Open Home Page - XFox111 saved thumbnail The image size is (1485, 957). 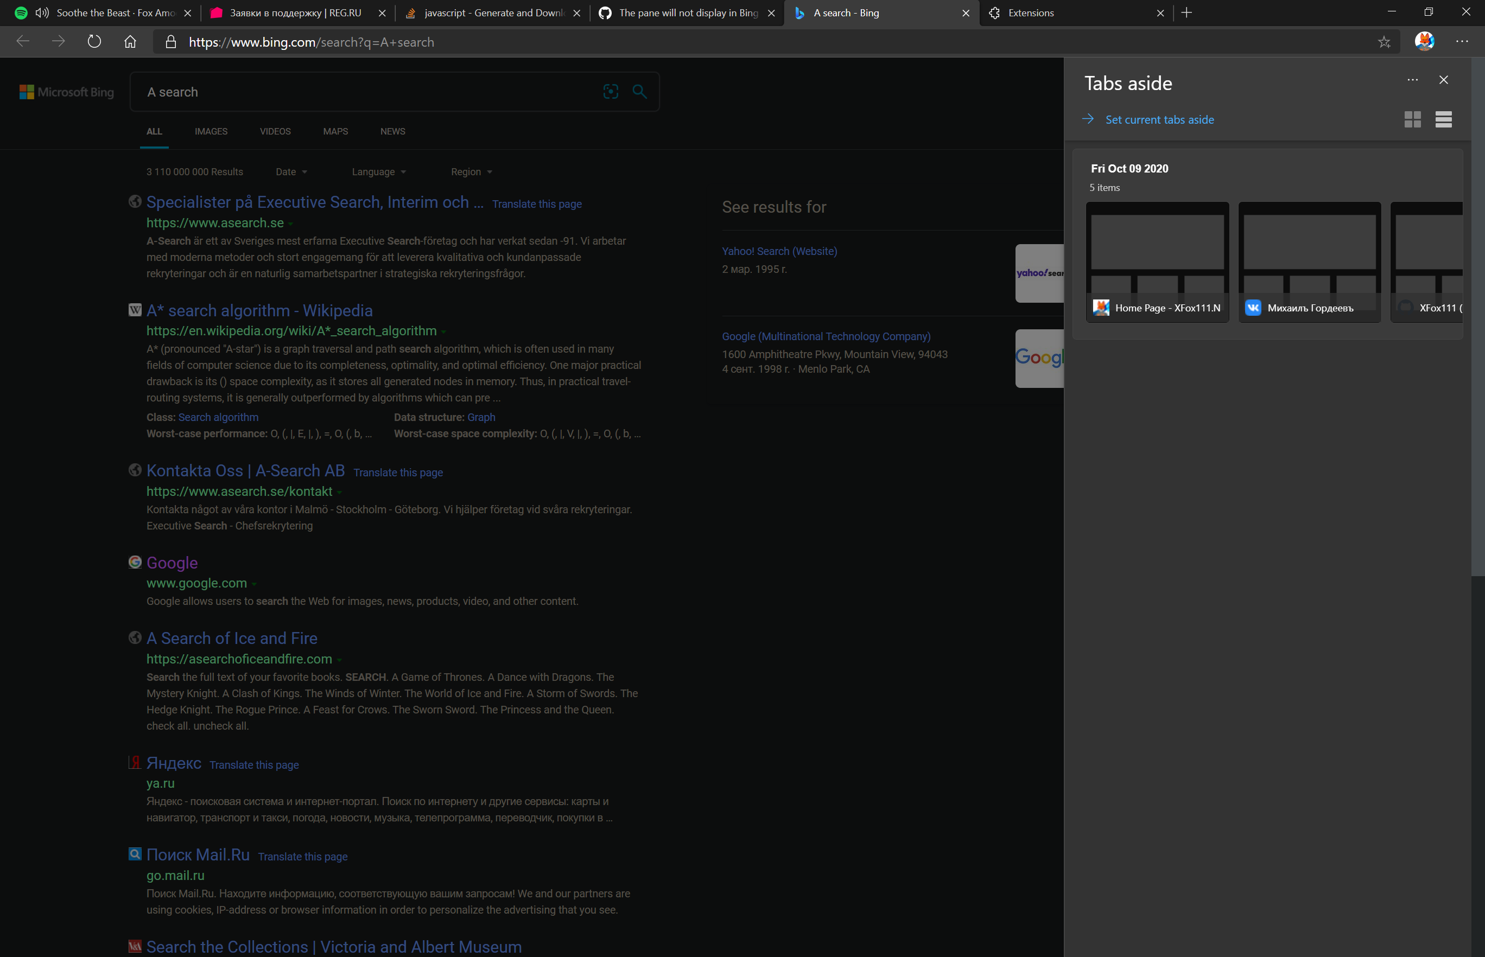click(1157, 261)
